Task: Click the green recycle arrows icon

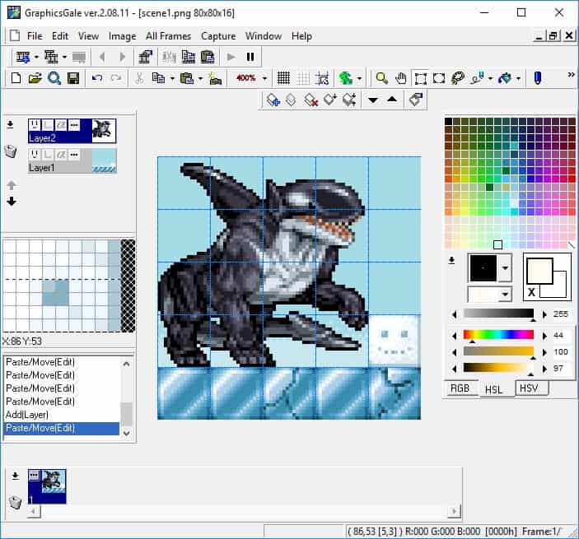Action: point(346,78)
